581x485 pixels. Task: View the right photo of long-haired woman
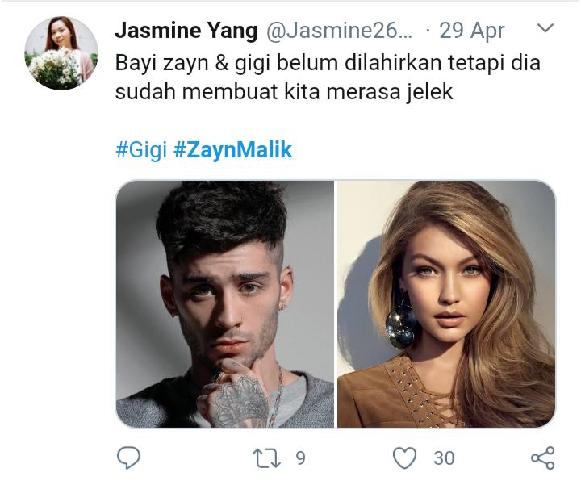[446, 304]
